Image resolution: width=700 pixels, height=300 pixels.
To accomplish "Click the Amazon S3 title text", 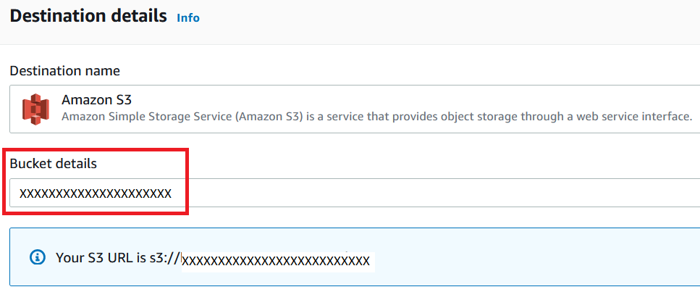I will pyautogui.click(x=96, y=100).
